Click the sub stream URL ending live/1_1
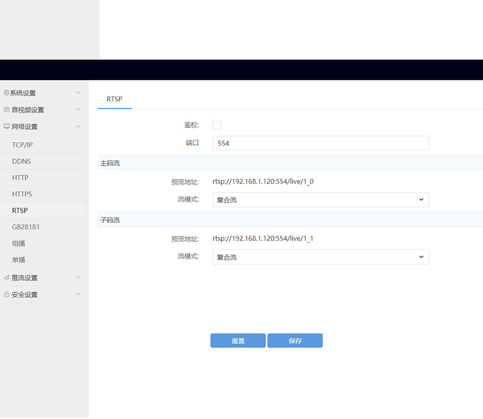The width and height of the screenshot is (483, 419). [263, 238]
